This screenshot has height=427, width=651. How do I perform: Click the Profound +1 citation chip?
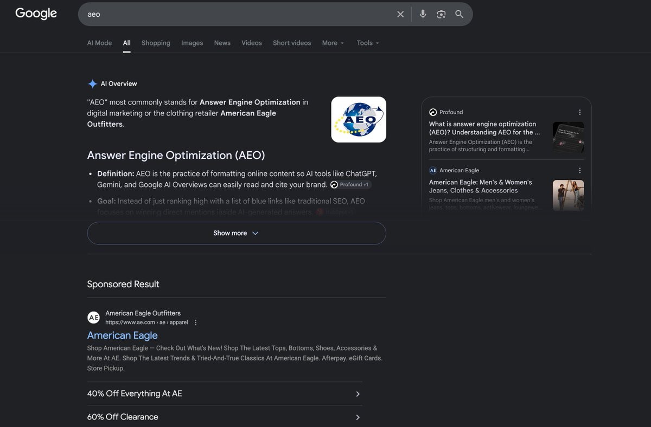tap(350, 185)
